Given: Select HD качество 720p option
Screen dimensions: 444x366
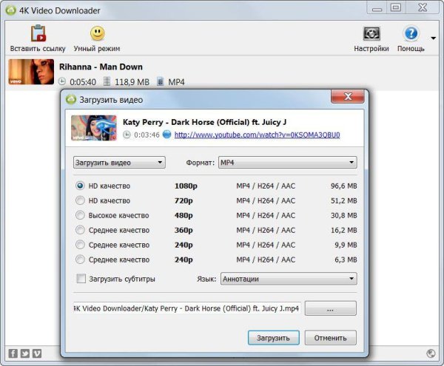Looking at the screenshot, I should [x=80, y=200].
